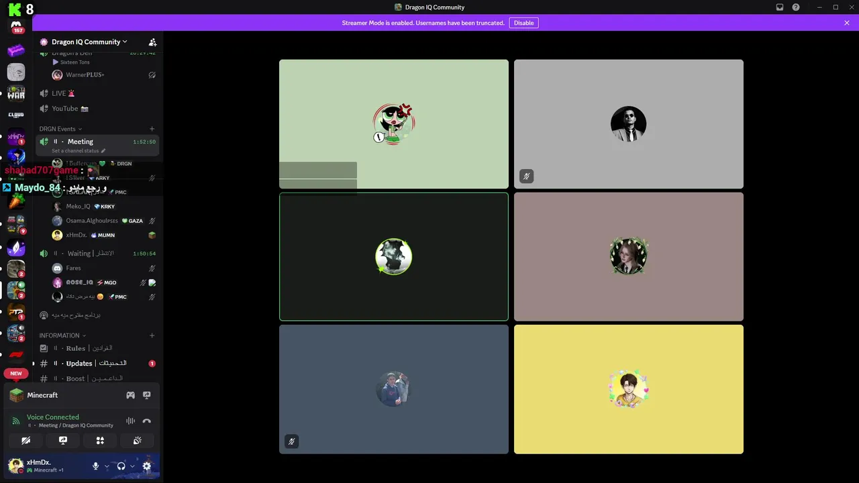The image size is (859, 483).
Task: Disconnect from voice with hang-up icon
Action: [x=147, y=421]
